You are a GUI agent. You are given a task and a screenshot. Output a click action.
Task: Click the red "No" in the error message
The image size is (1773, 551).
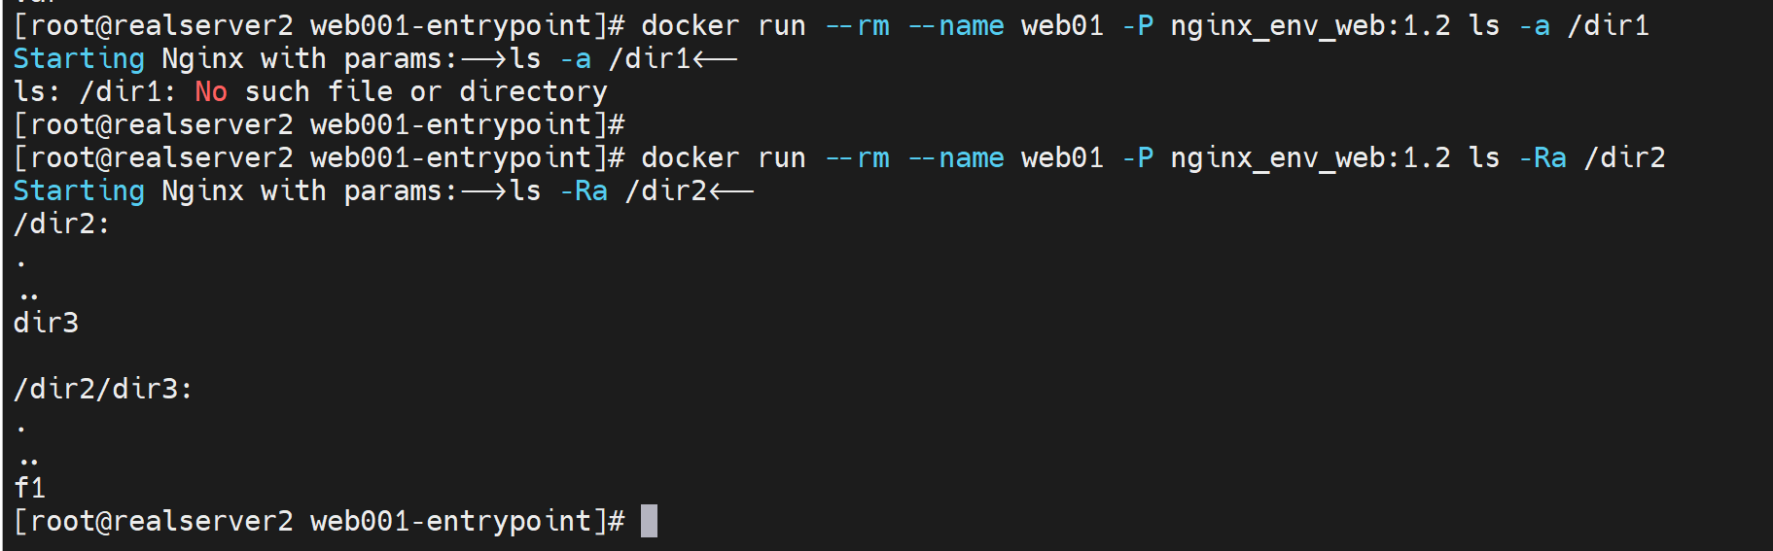point(211,92)
